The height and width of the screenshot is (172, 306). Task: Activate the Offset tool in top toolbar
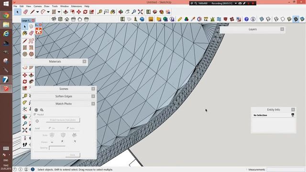(x=72, y=12)
